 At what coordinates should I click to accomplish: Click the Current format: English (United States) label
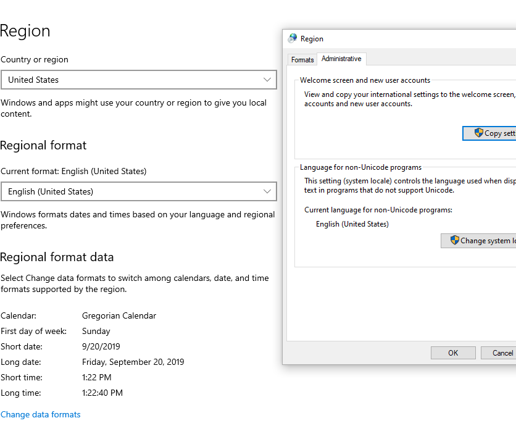[73, 171]
